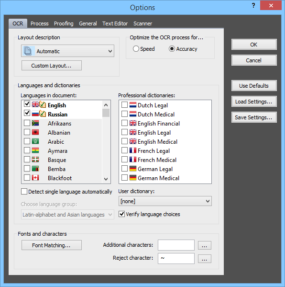Click the Font Matching button
The image size is (285, 287).
click(52, 245)
